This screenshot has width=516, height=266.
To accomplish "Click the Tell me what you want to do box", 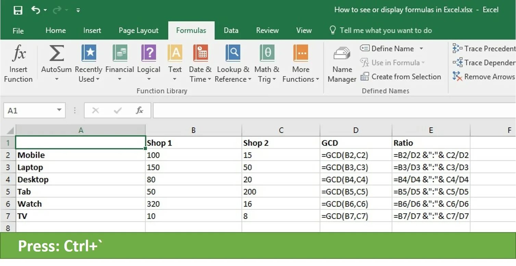I will pos(381,30).
